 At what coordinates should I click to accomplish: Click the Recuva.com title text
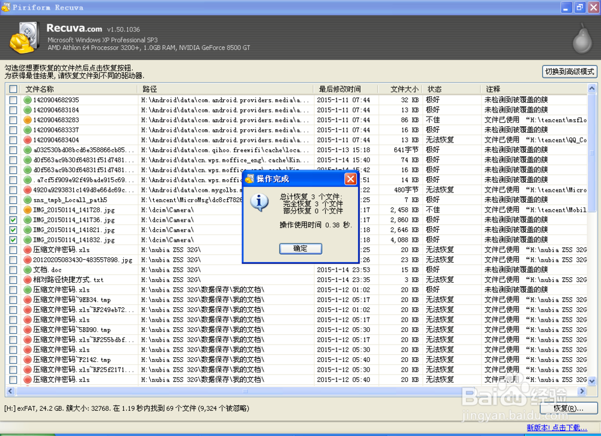(x=74, y=28)
